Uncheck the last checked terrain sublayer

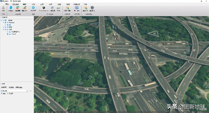point(8,34)
